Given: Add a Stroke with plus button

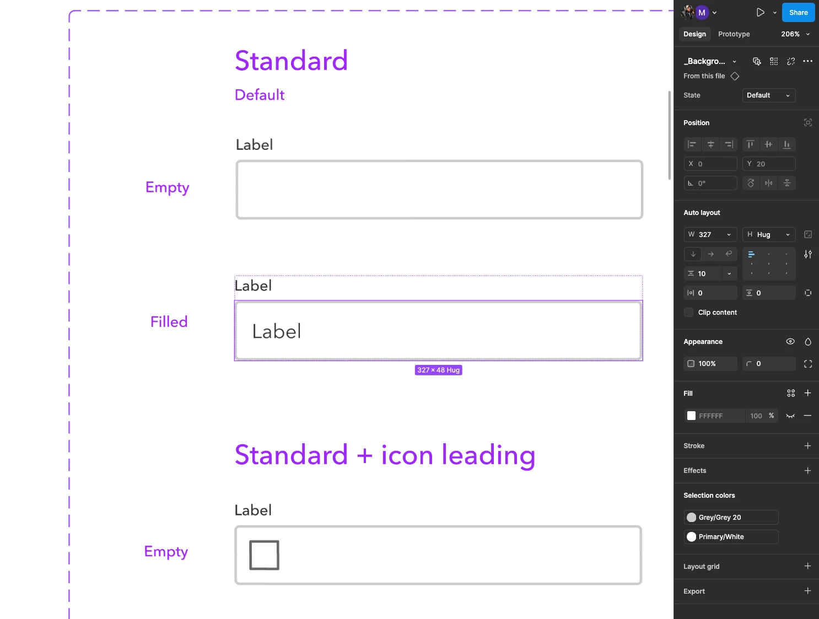Looking at the screenshot, I should [808, 446].
